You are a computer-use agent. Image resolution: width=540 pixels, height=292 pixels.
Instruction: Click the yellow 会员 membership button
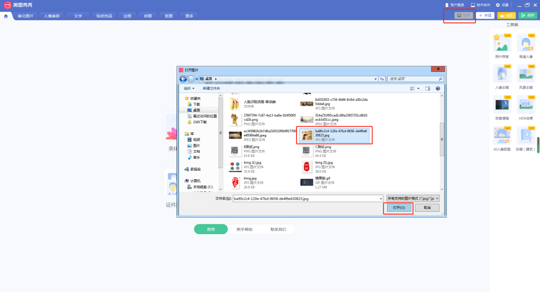(506, 15)
